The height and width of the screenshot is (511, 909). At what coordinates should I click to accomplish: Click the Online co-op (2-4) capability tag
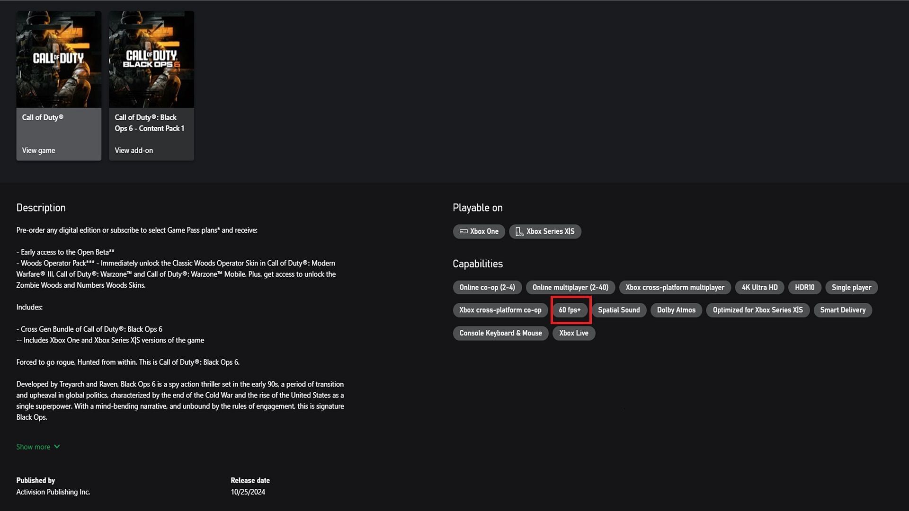[487, 287]
